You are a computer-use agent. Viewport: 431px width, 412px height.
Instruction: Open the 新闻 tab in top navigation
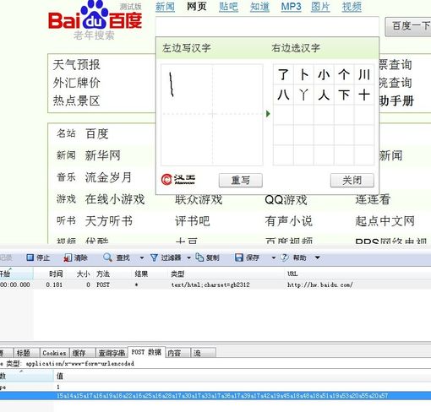[165, 7]
